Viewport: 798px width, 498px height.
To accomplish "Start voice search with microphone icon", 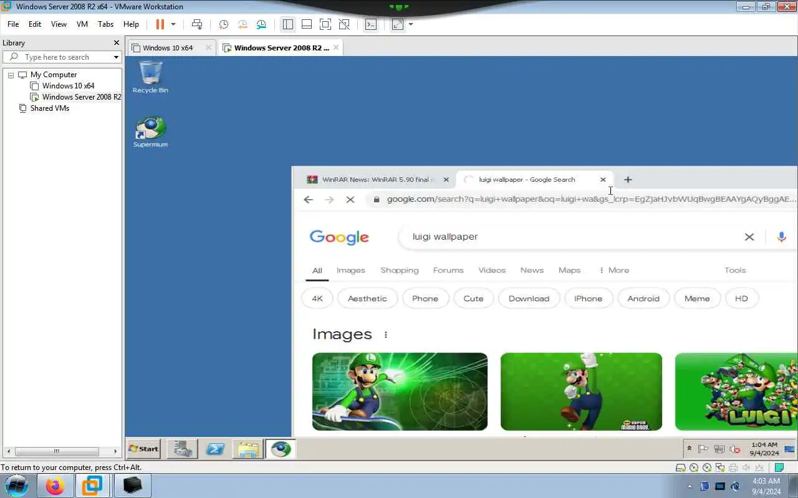I will tap(781, 237).
